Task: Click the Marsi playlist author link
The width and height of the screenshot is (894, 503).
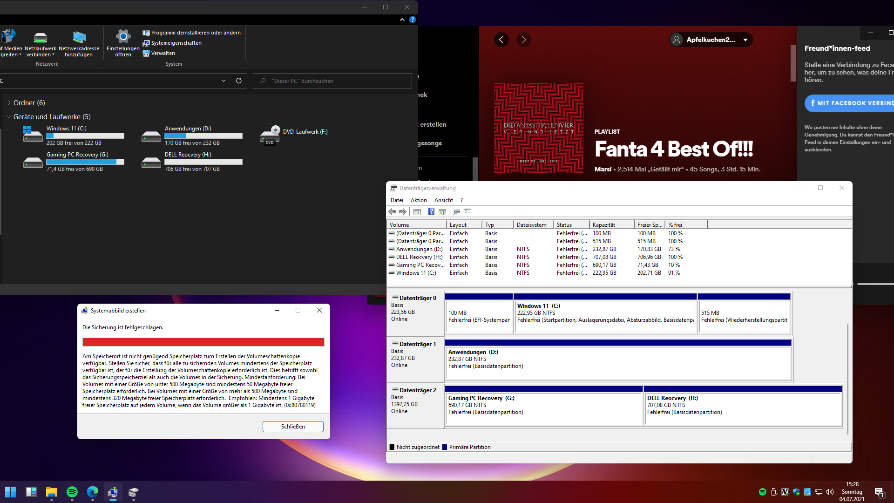Action: (x=603, y=169)
